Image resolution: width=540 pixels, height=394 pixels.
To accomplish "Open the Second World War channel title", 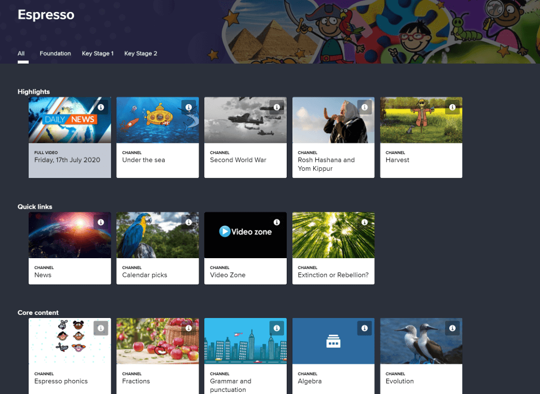I will point(238,160).
